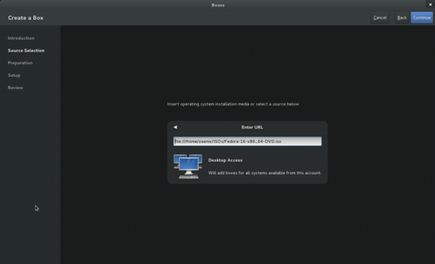Screen dimensions: 435x264
Task: Click the Boxes window title bar
Action: (x=218, y=5)
